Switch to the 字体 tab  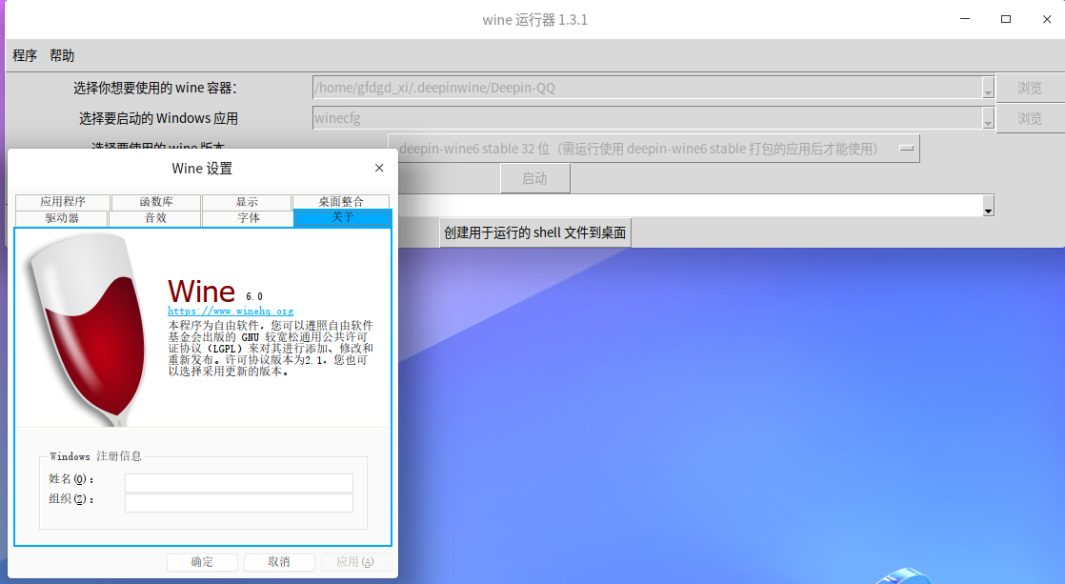[x=249, y=218]
